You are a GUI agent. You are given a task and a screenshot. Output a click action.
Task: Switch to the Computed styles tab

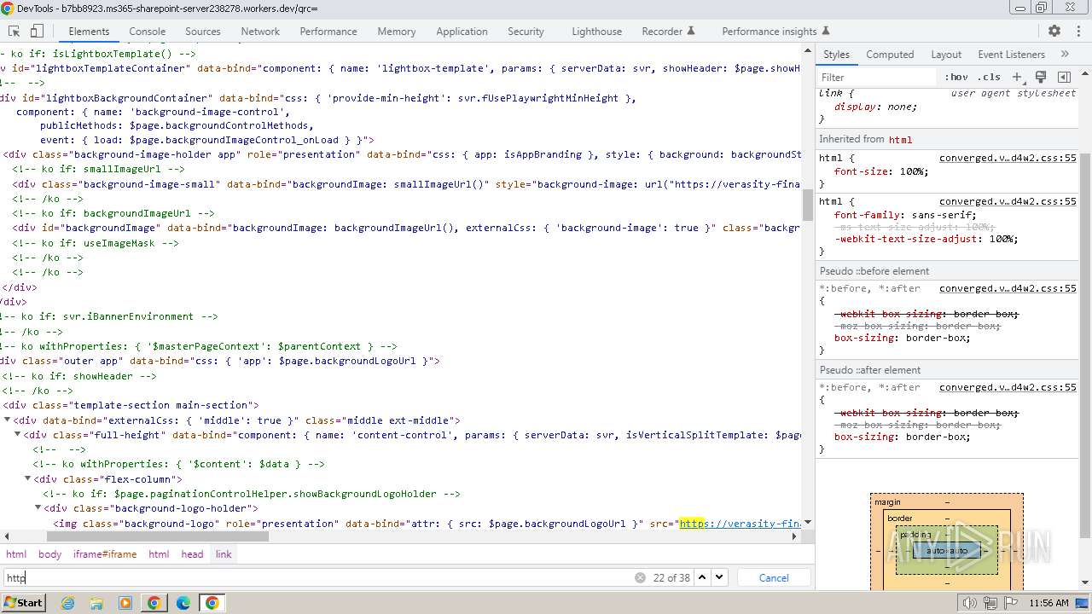coord(890,54)
